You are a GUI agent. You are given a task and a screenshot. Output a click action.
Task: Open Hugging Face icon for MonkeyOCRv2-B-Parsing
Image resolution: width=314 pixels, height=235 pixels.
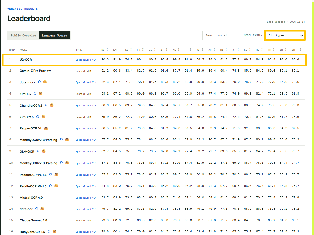pos(67,139)
